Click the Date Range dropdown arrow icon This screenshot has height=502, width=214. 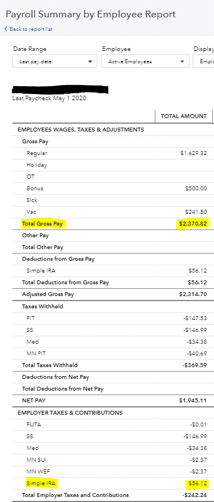click(90, 62)
